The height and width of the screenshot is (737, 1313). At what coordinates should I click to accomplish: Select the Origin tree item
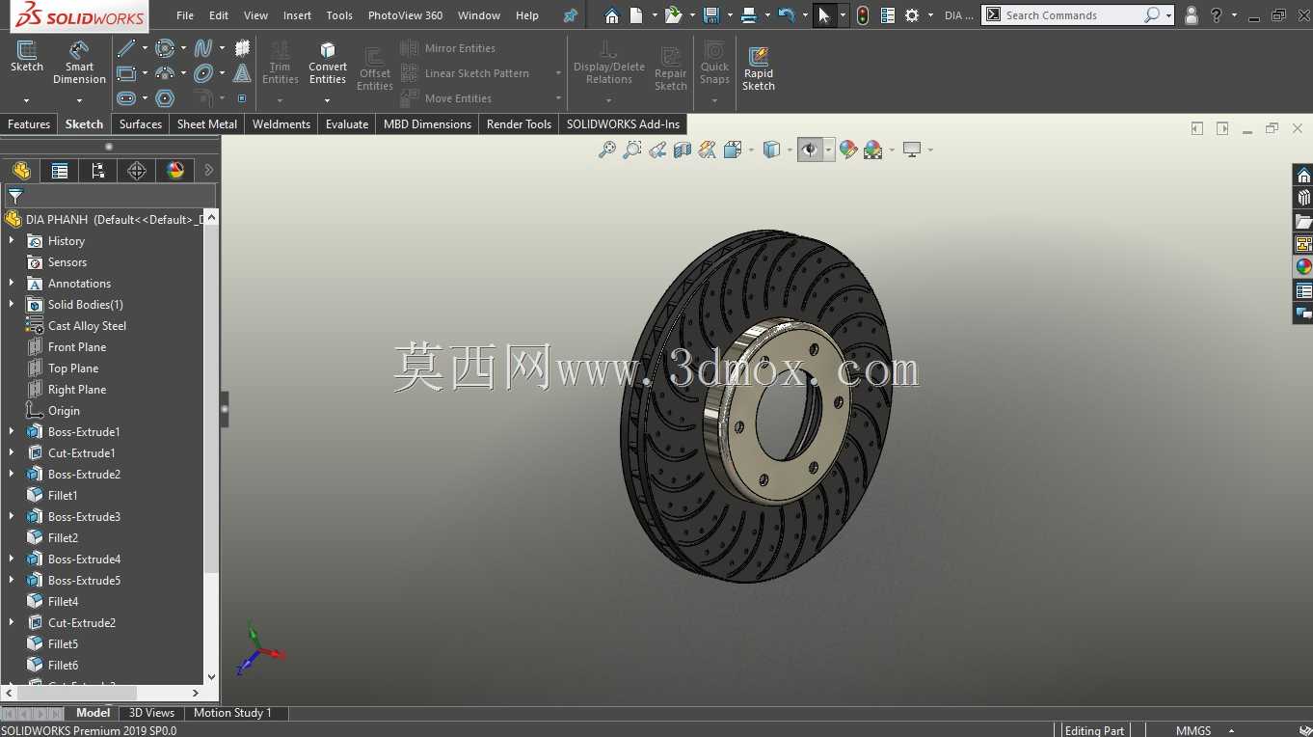tap(64, 410)
